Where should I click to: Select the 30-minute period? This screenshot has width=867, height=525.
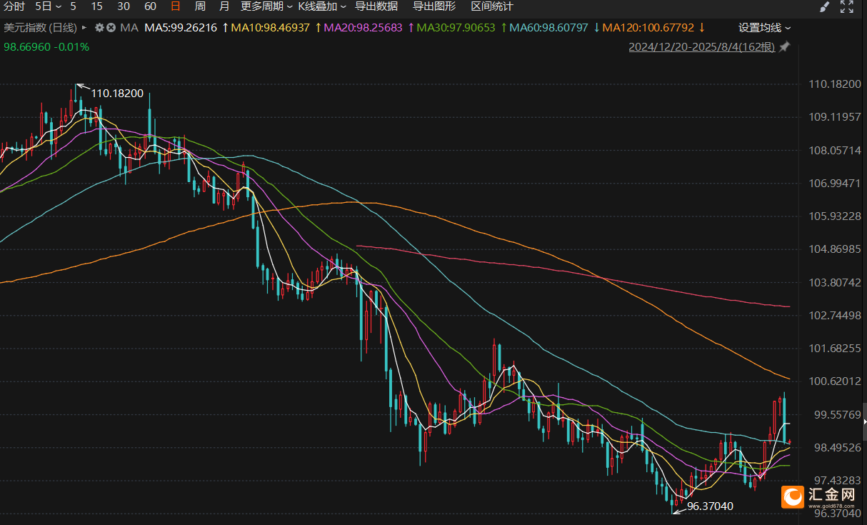coord(124,6)
